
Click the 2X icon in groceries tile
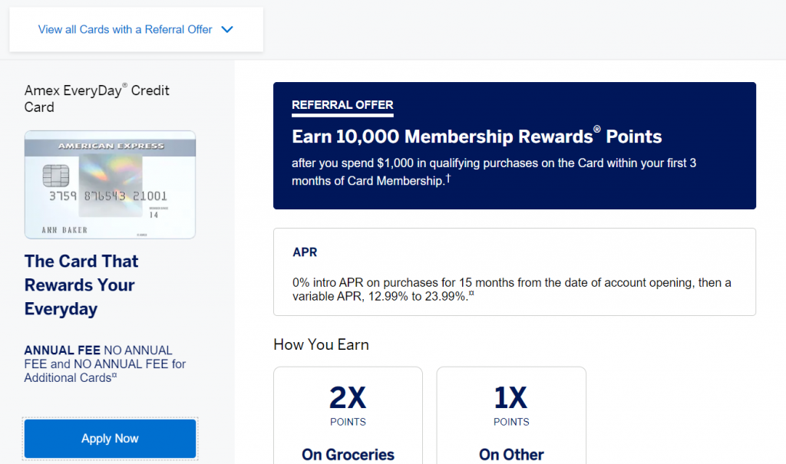point(348,398)
